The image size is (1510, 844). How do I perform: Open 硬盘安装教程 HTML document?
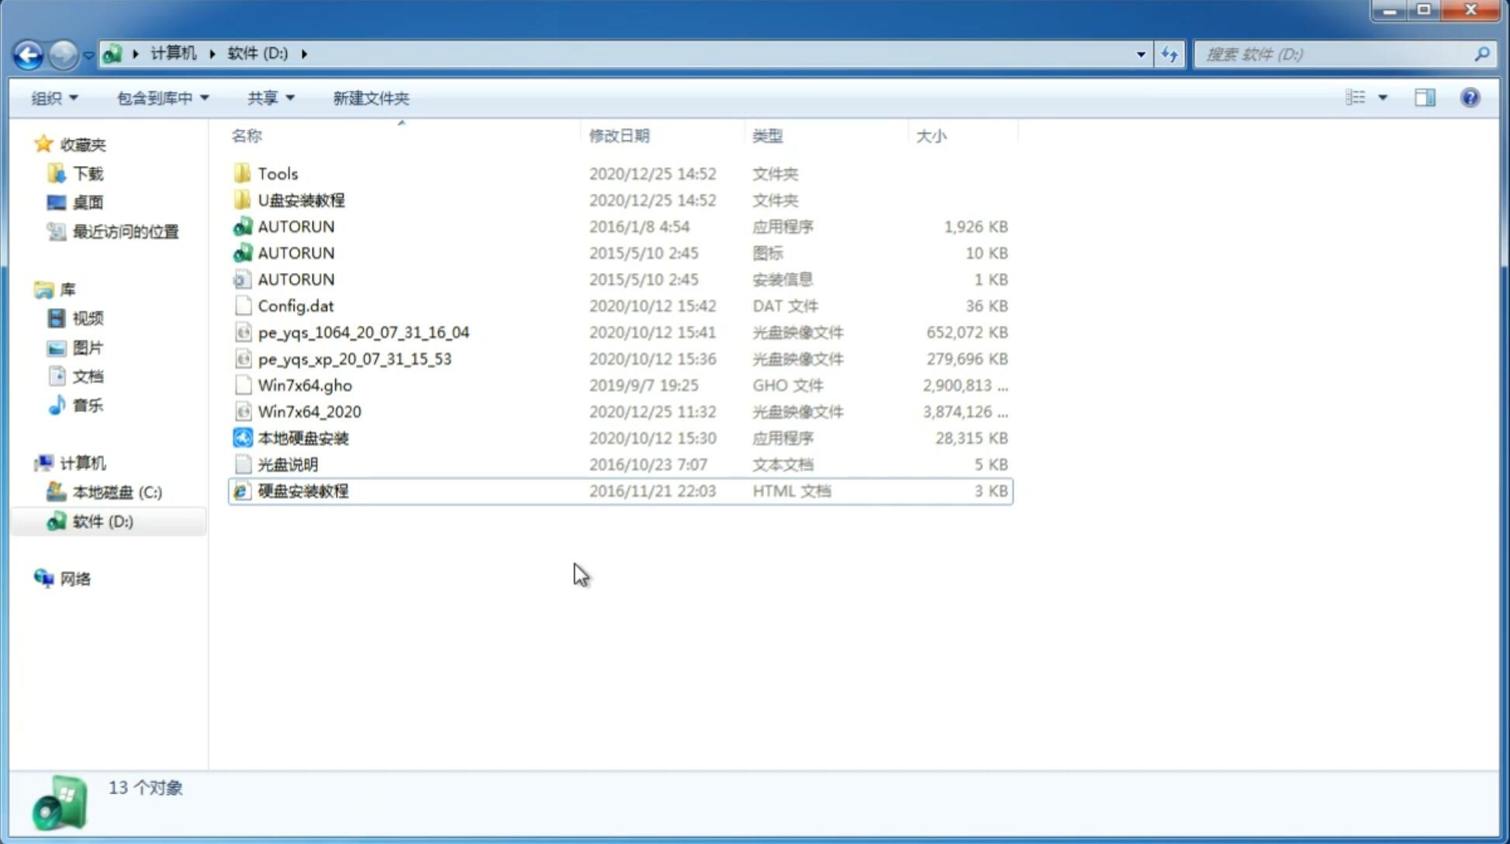point(302,490)
